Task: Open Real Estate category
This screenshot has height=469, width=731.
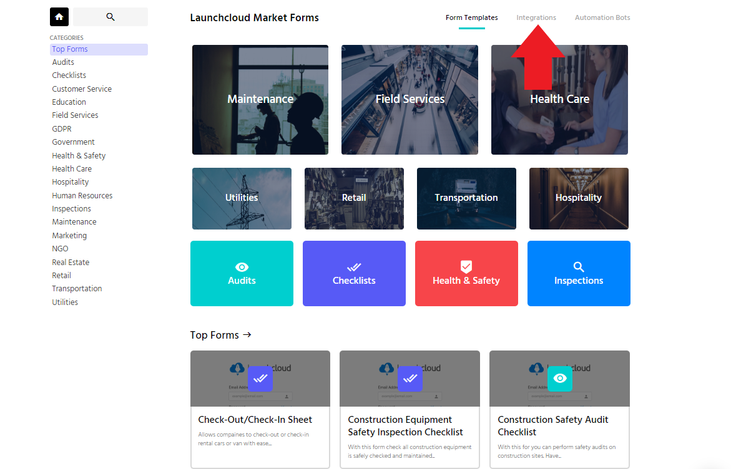Action: pyautogui.click(x=71, y=262)
